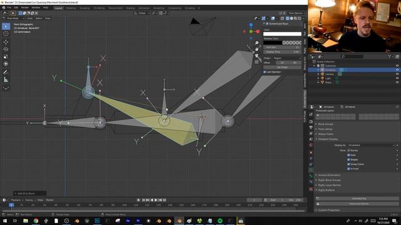
Task: Activate the Transform tool
Action: (6, 64)
